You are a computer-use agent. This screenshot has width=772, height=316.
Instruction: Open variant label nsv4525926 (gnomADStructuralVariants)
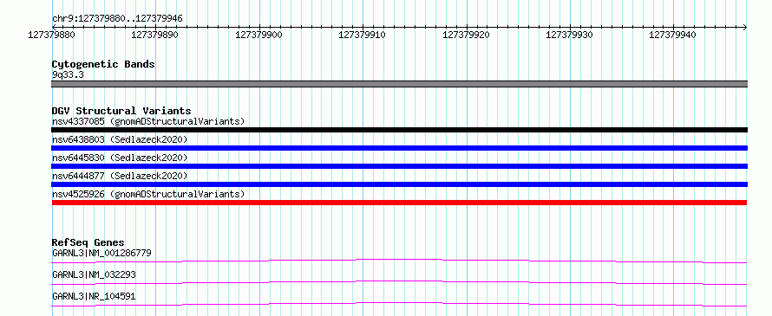(x=148, y=194)
